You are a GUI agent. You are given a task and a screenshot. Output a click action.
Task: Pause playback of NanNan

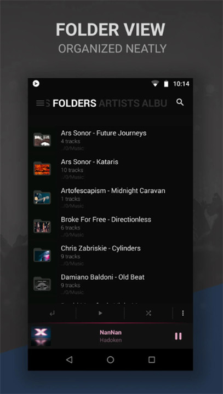click(178, 336)
